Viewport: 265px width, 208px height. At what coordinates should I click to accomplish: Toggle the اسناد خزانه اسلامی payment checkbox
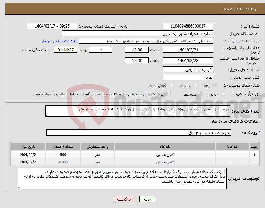pyautogui.click(x=168, y=93)
